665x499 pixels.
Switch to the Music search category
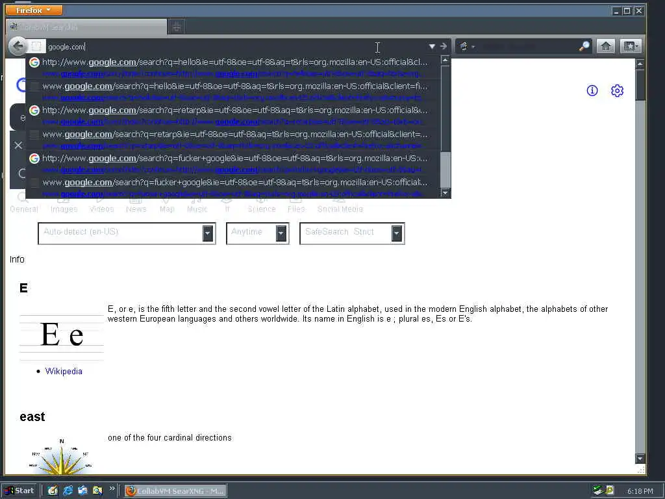[197, 205]
